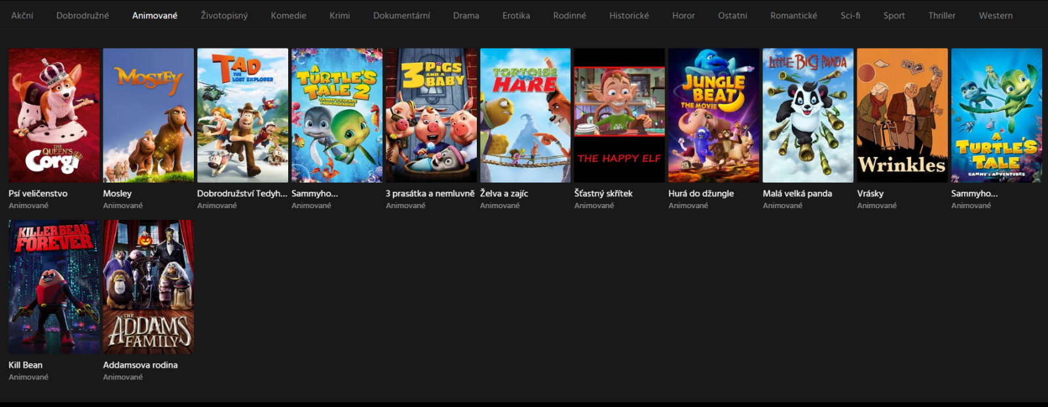
Task: Select the Historické tab
Action: click(629, 15)
